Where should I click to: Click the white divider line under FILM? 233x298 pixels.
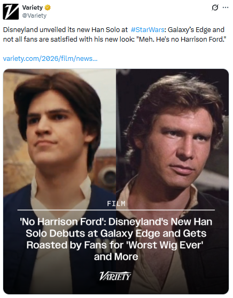pos(116,210)
